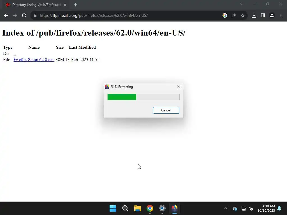The height and width of the screenshot is (215, 287).
Task: Click the 'Type' column header
Action: 8,47
